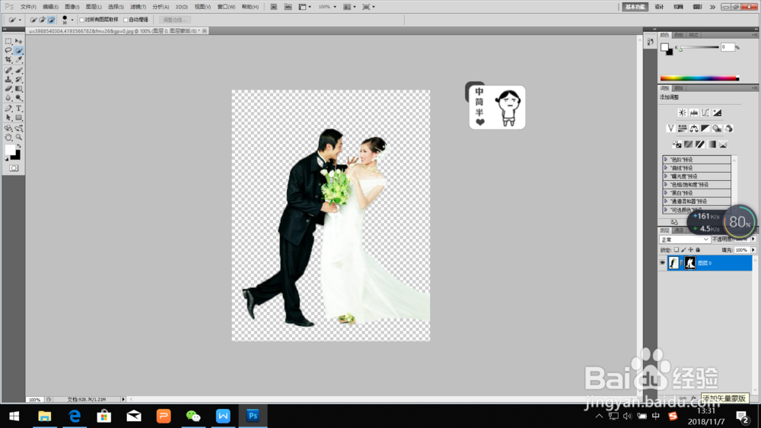Add a Levels adjustment
761x428 pixels.
(694, 113)
